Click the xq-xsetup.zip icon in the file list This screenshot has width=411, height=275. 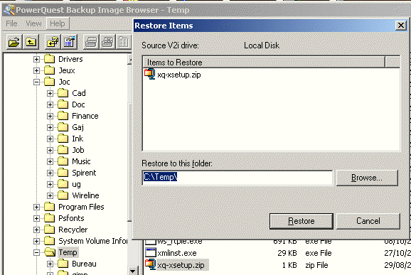151,264
